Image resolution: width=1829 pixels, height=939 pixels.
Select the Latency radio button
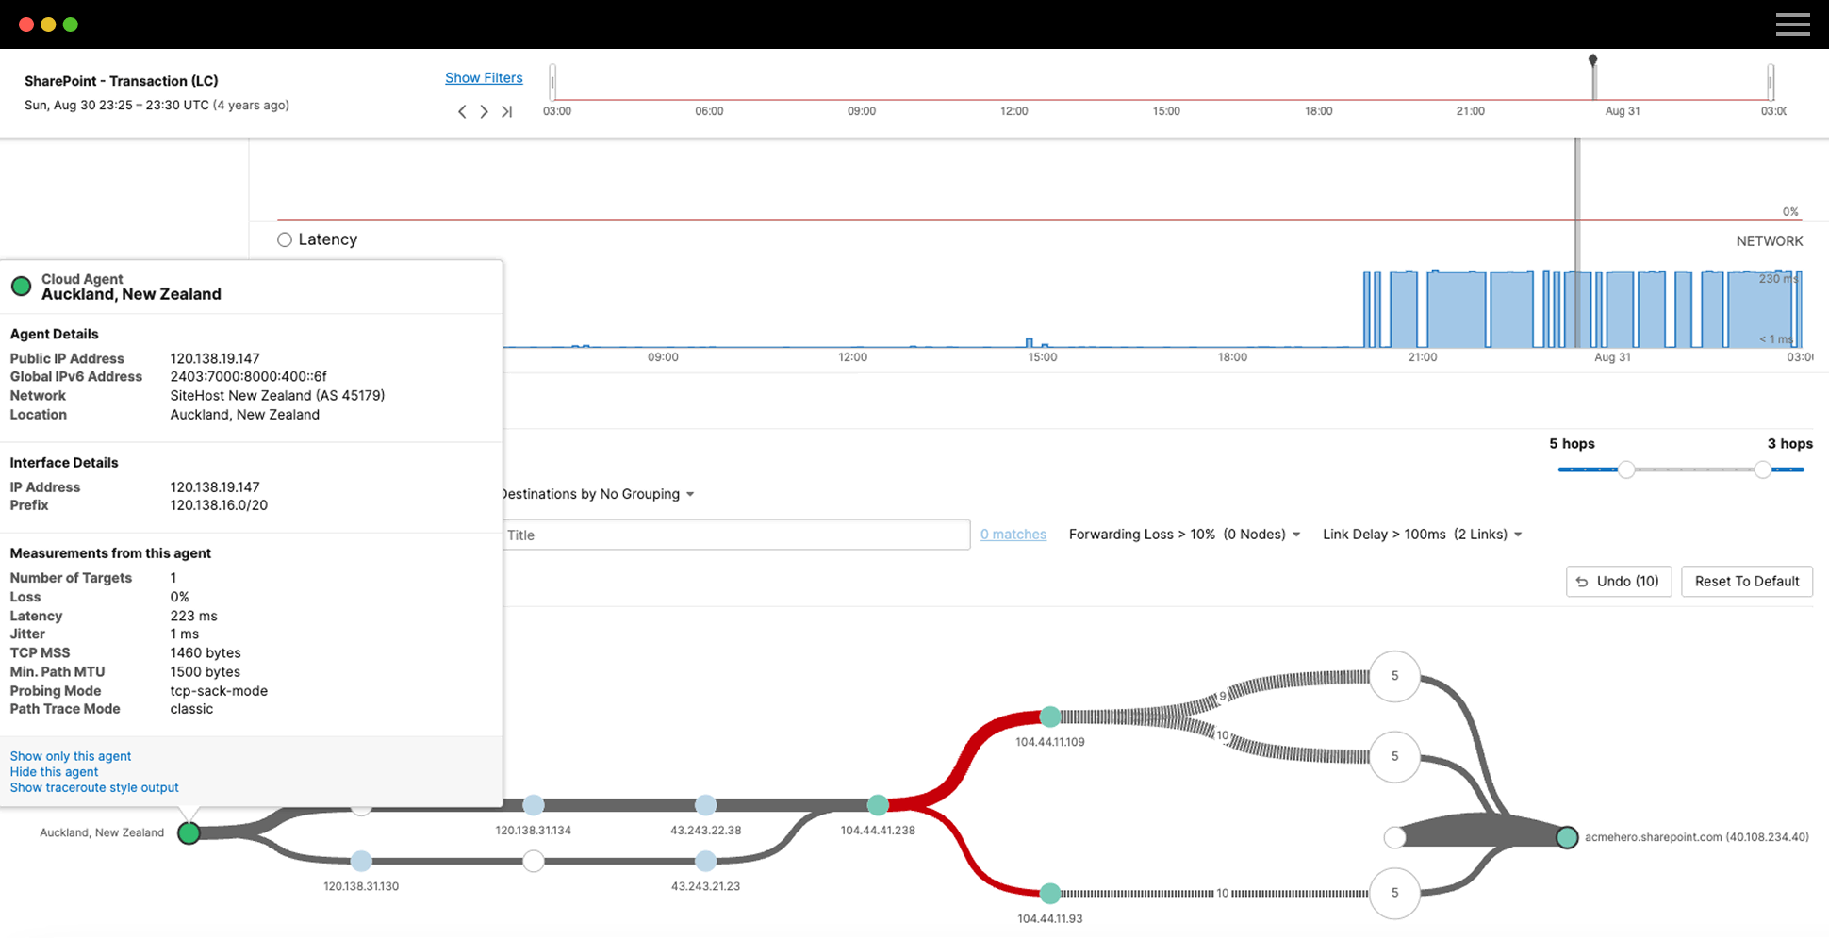point(285,240)
